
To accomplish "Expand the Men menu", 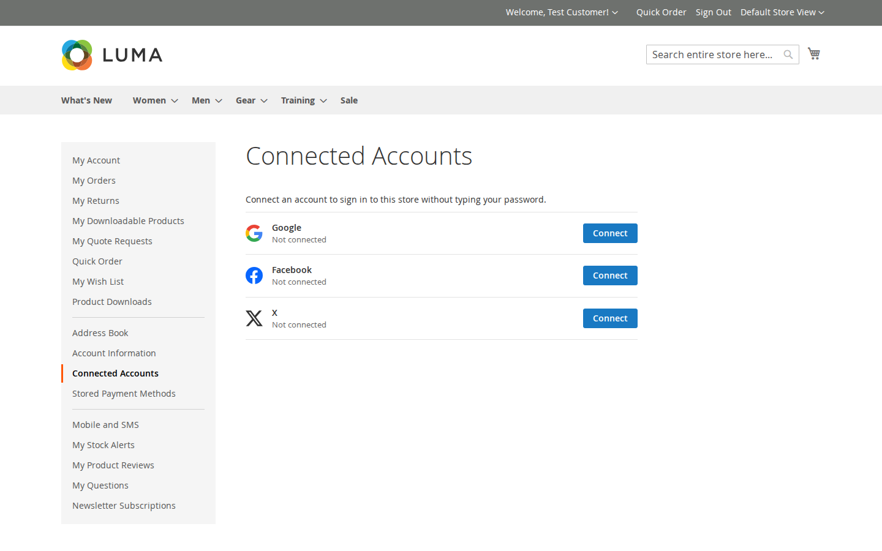I will coord(206,100).
